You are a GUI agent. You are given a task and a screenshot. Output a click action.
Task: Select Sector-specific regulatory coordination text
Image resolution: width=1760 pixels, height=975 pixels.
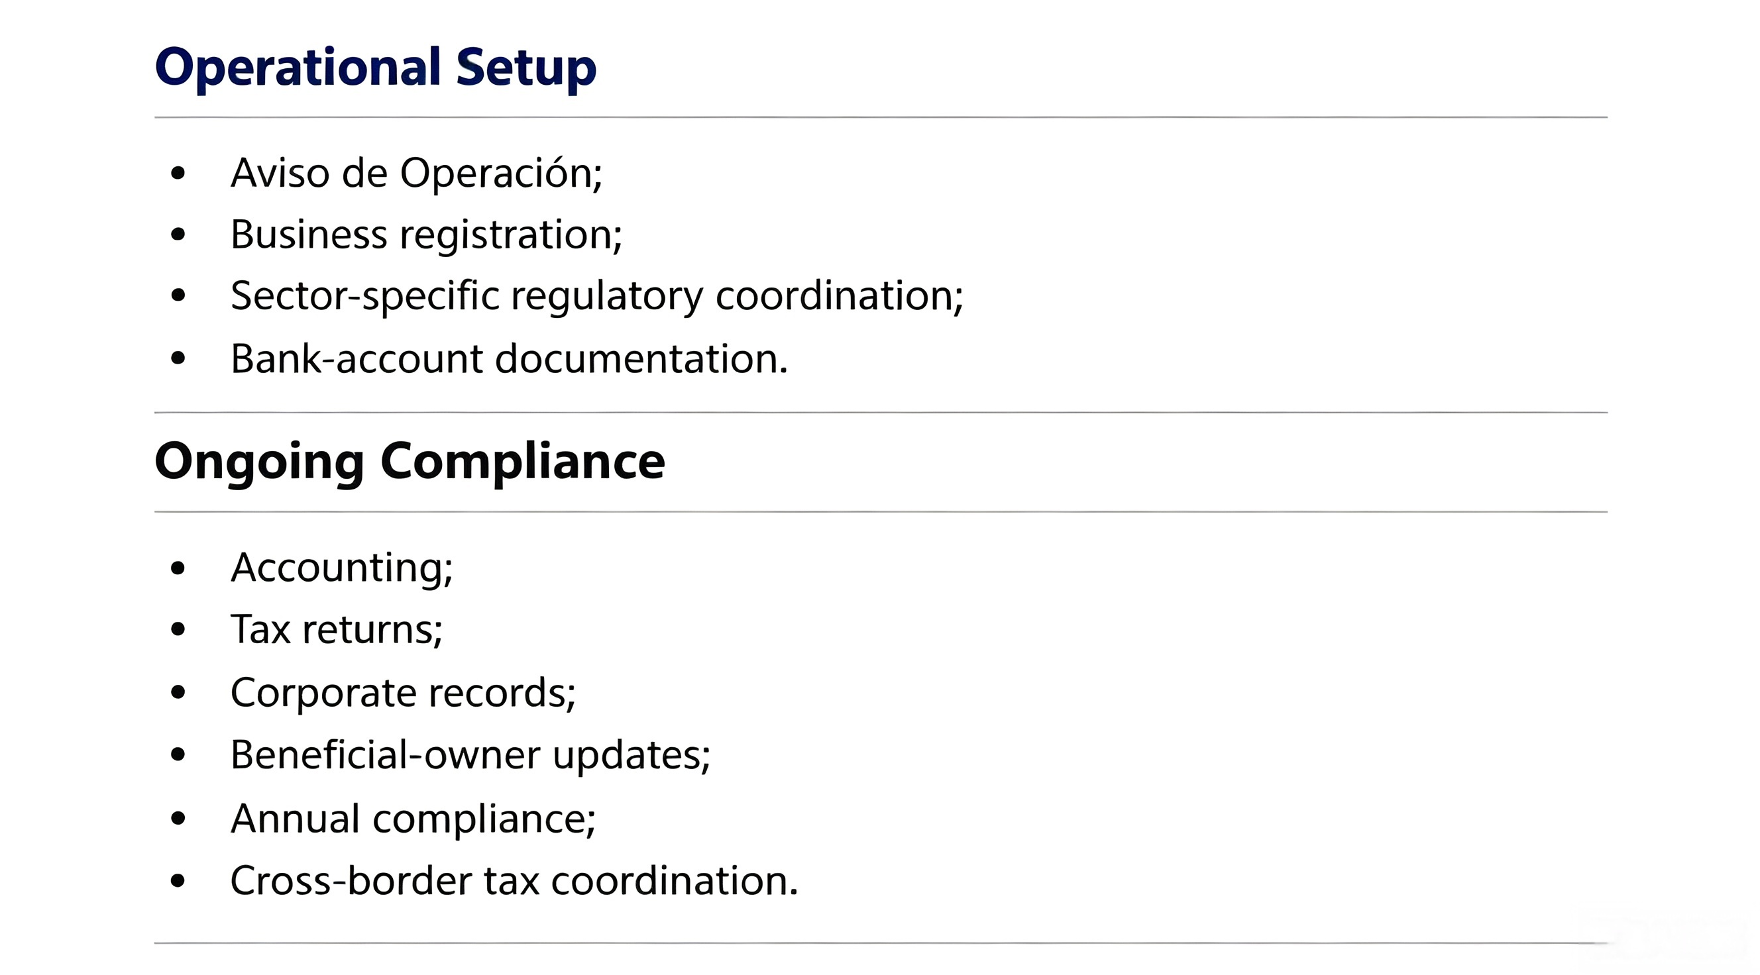pyautogui.click(x=597, y=296)
